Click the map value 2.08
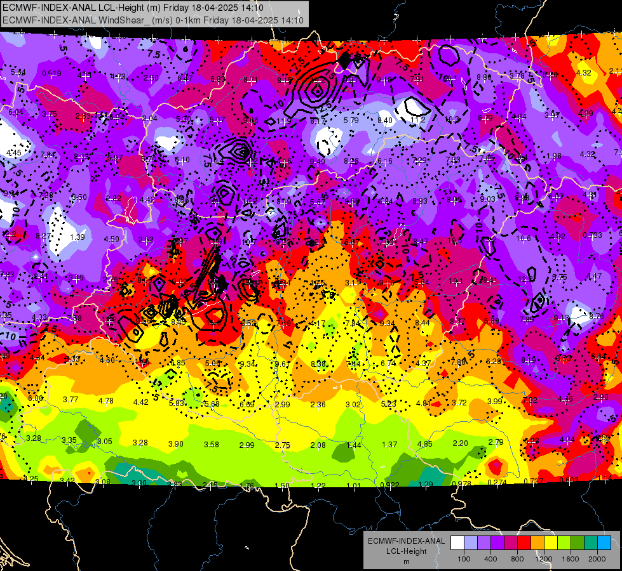Viewport: 622px width, 571px height. tap(318, 445)
